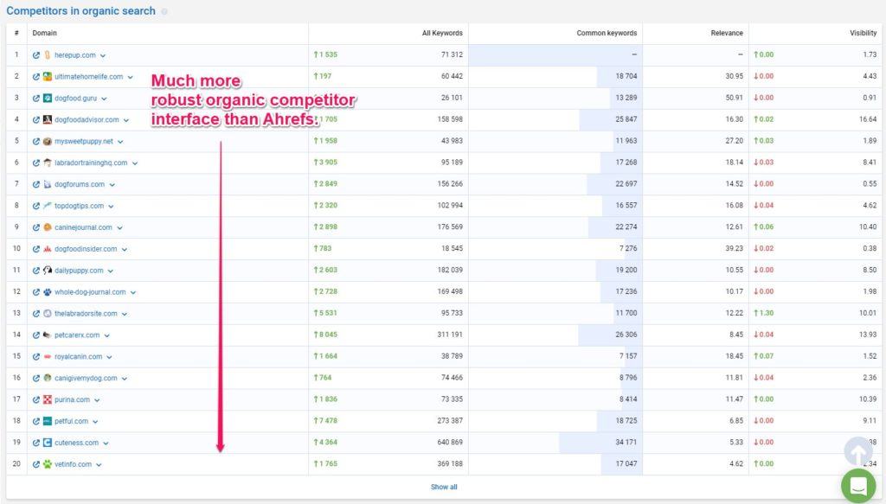Image resolution: width=886 pixels, height=504 pixels.
Task: Open the cuteness.com domain link
Action: point(76,443)
